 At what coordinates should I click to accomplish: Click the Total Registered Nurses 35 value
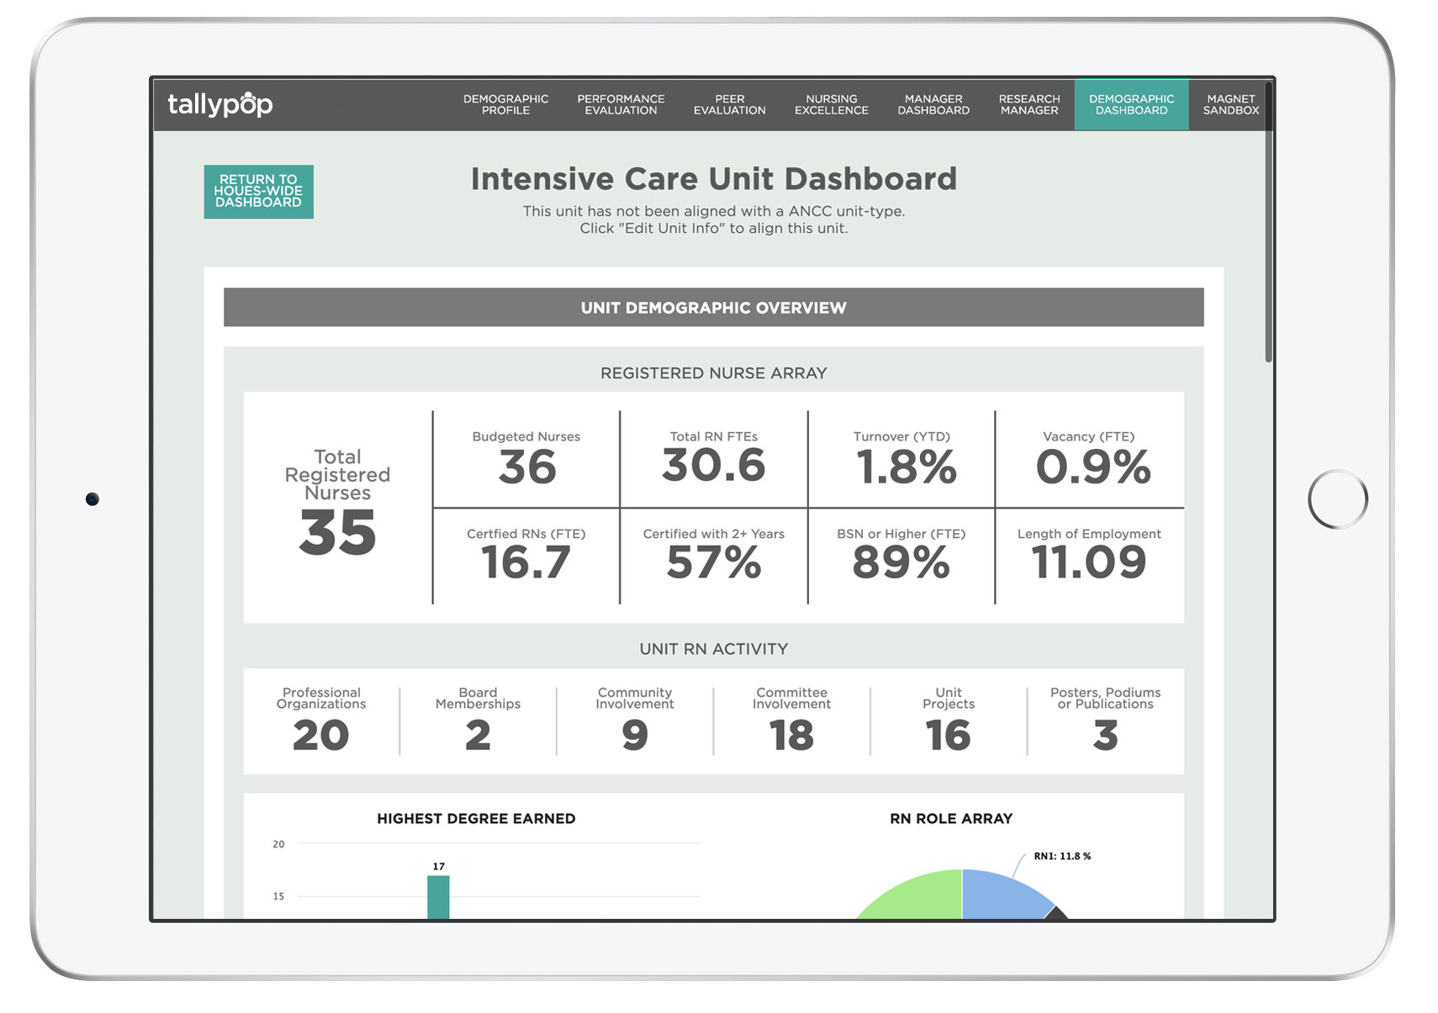pos(337,533)
